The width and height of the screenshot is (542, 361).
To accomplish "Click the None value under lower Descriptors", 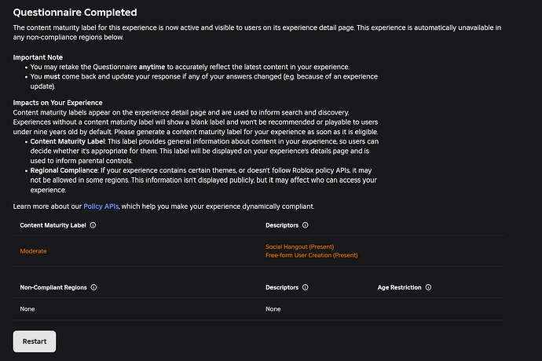I will 273,309.
